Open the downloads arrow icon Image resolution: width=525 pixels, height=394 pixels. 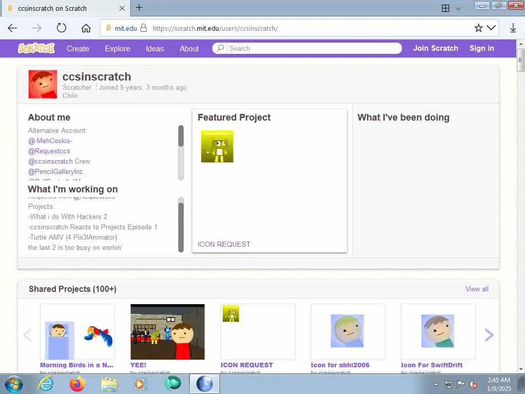point(513,28)
